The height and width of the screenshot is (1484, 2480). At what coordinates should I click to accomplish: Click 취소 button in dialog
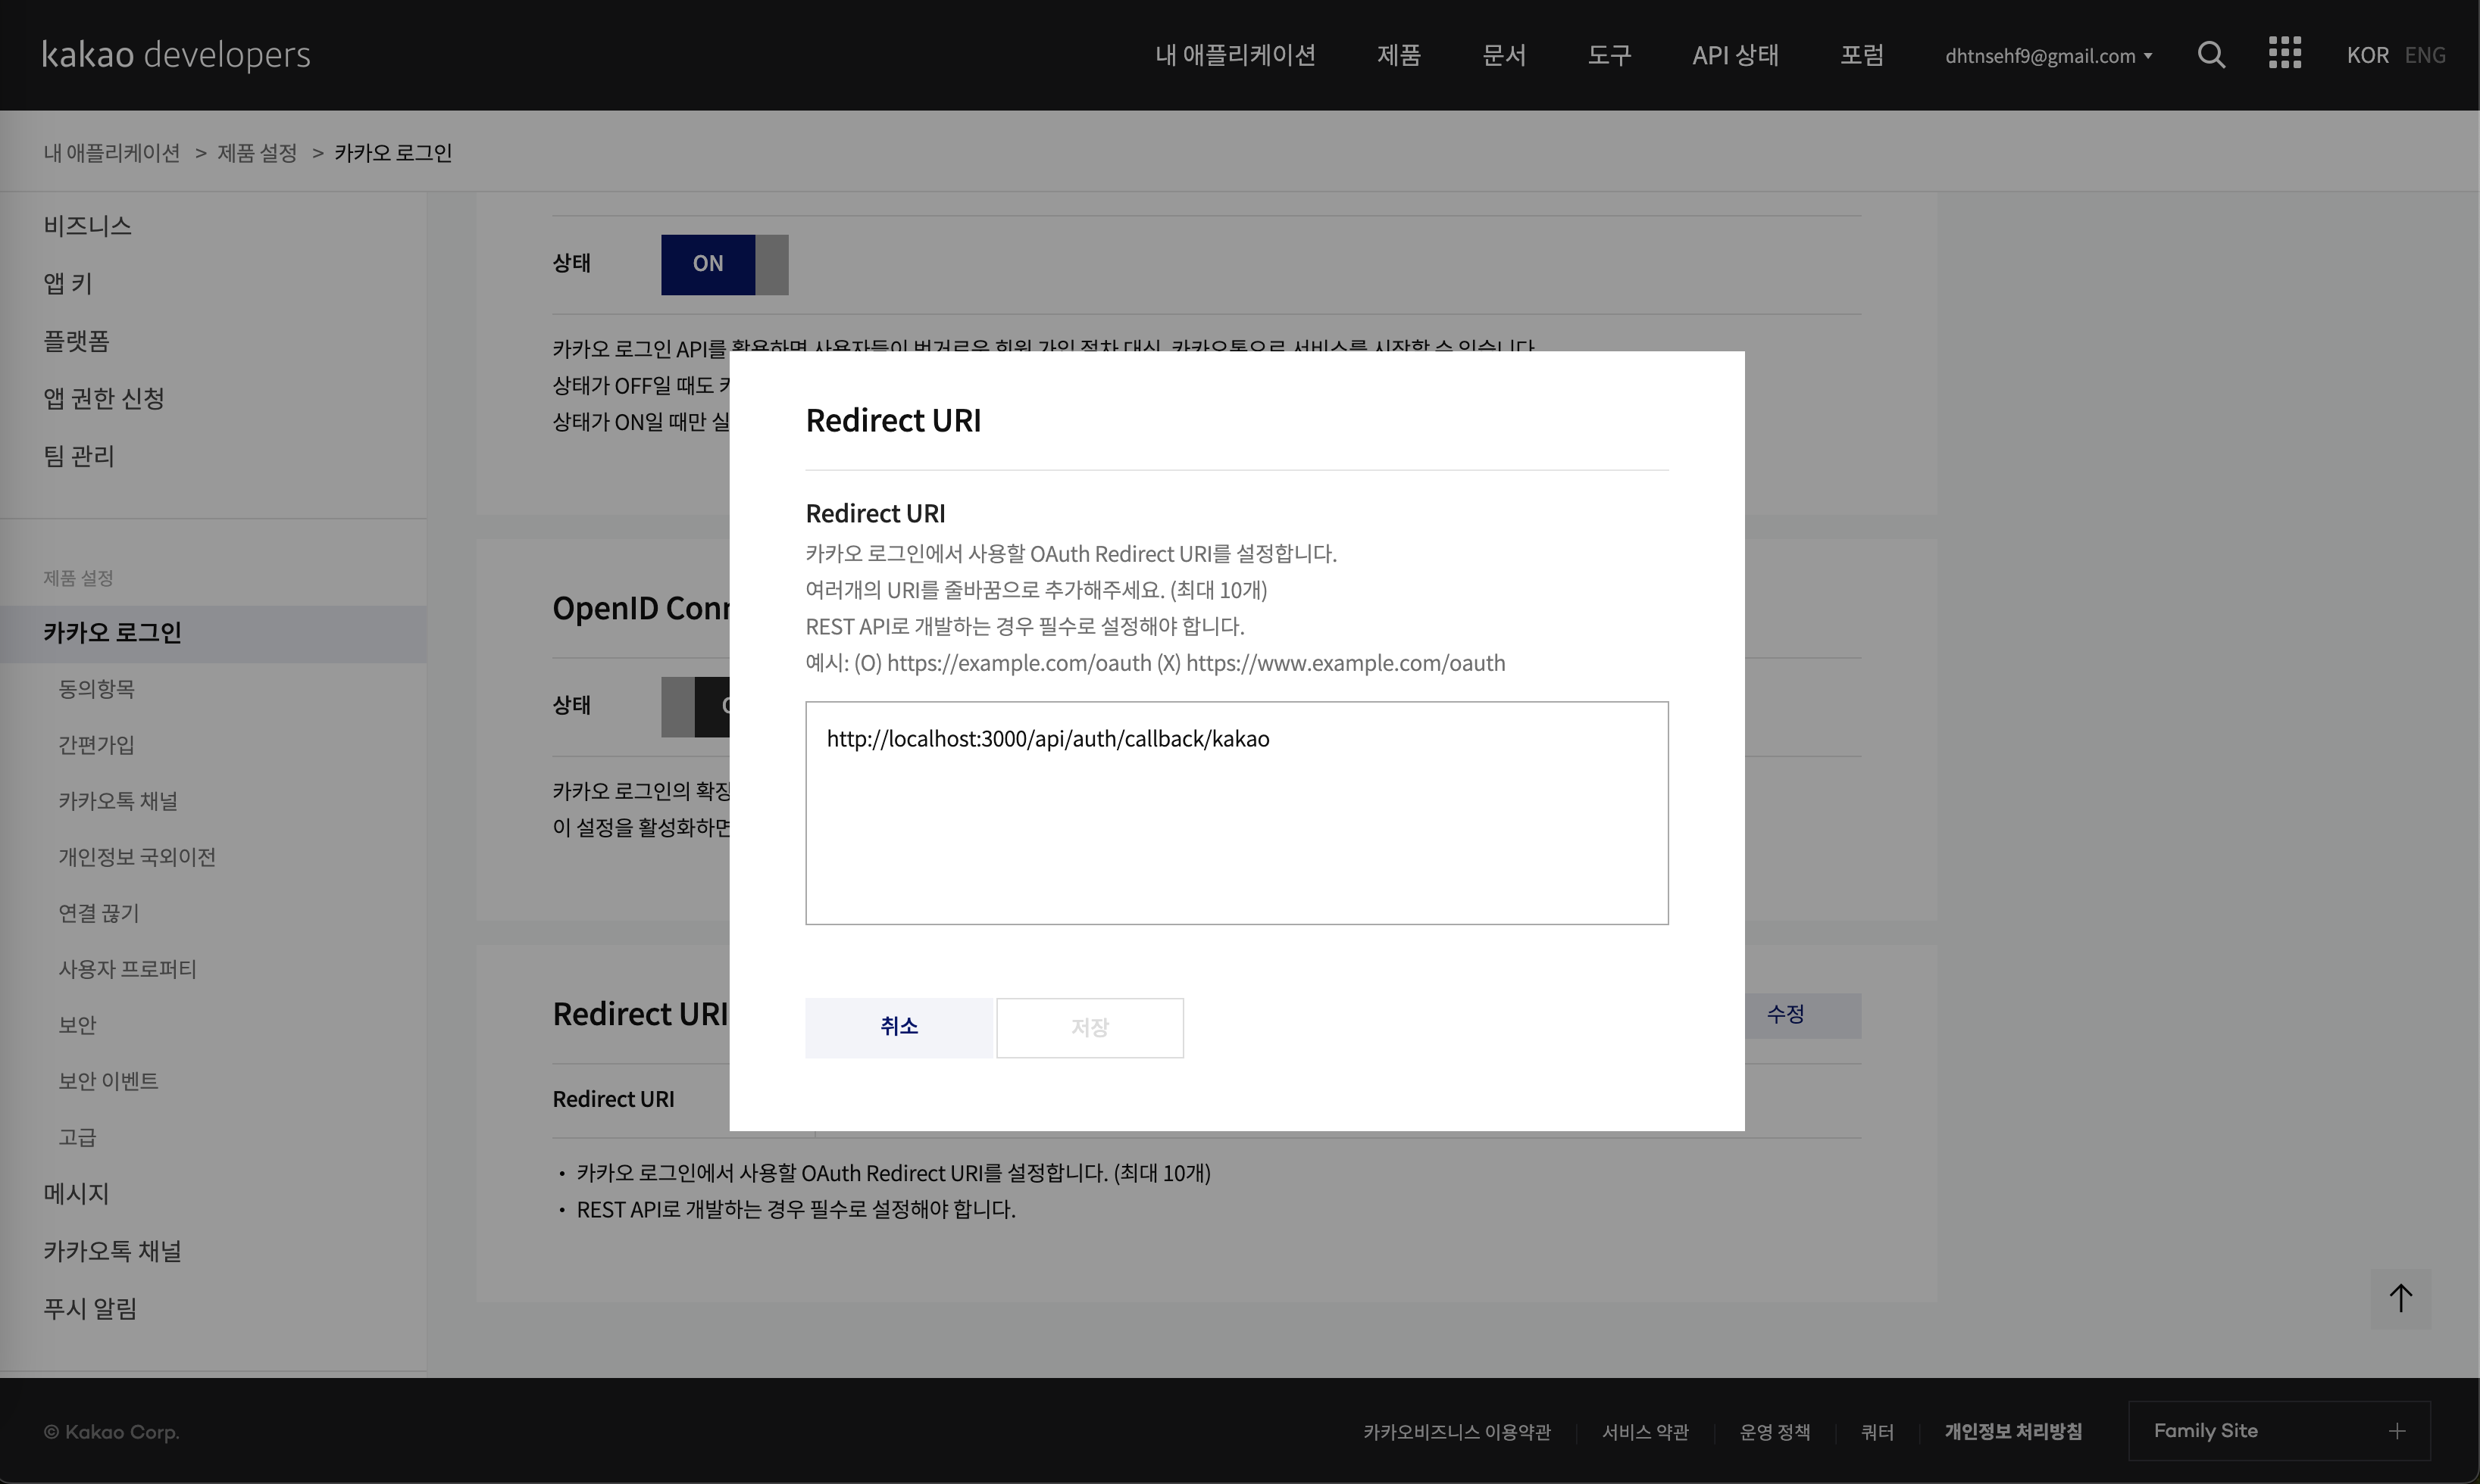[899, 1027]
